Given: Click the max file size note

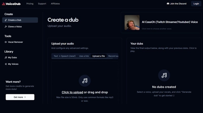Looking at the screenshot, I should (x=85, y=99).
